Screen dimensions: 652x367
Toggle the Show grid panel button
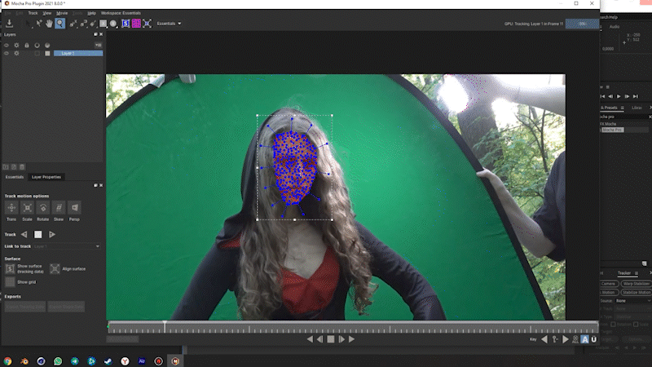point(10,282)
